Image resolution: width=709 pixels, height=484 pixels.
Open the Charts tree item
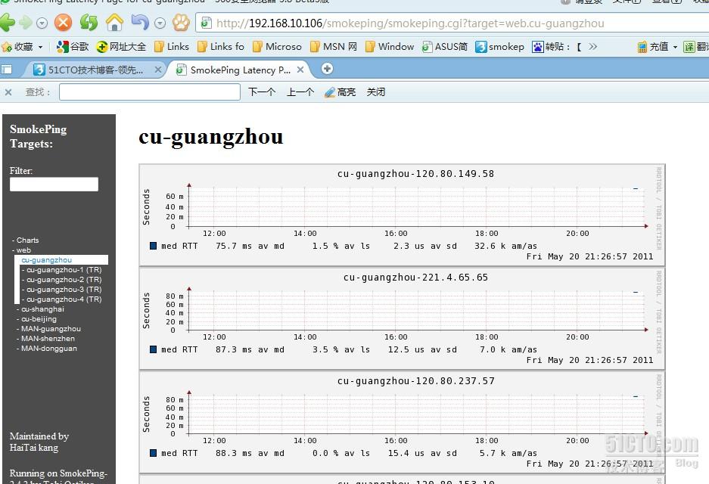point(27,240)
